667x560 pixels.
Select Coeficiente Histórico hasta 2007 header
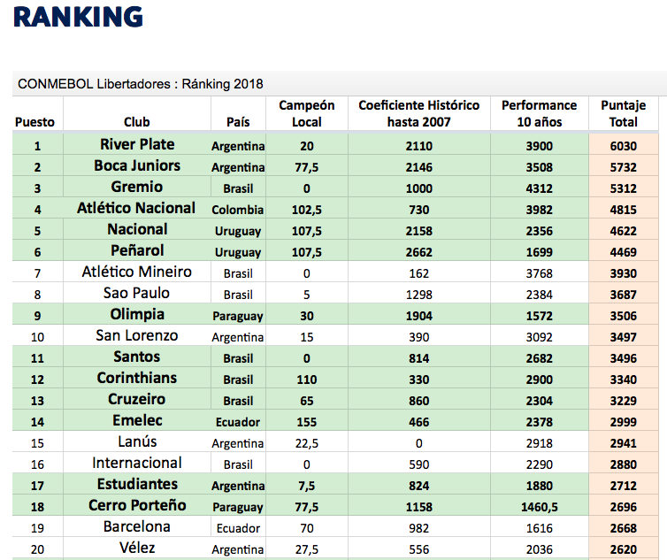coord(418,113)
